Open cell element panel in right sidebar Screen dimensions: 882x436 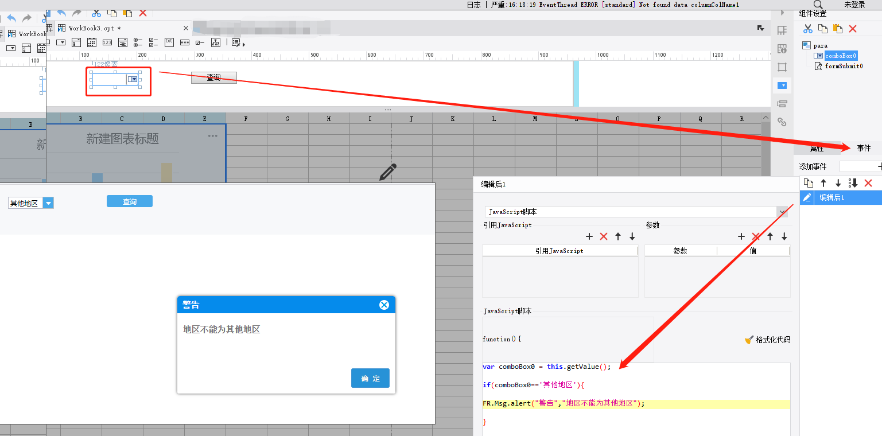pos(782,30)
